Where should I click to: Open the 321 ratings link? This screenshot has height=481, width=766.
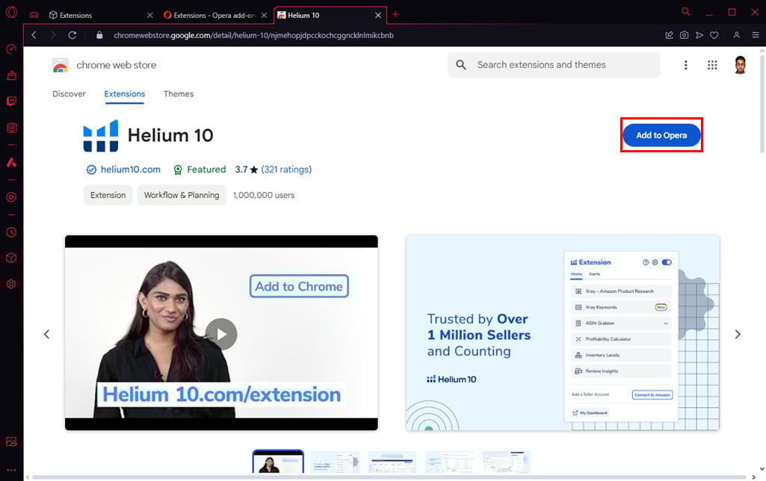[286, 170]
